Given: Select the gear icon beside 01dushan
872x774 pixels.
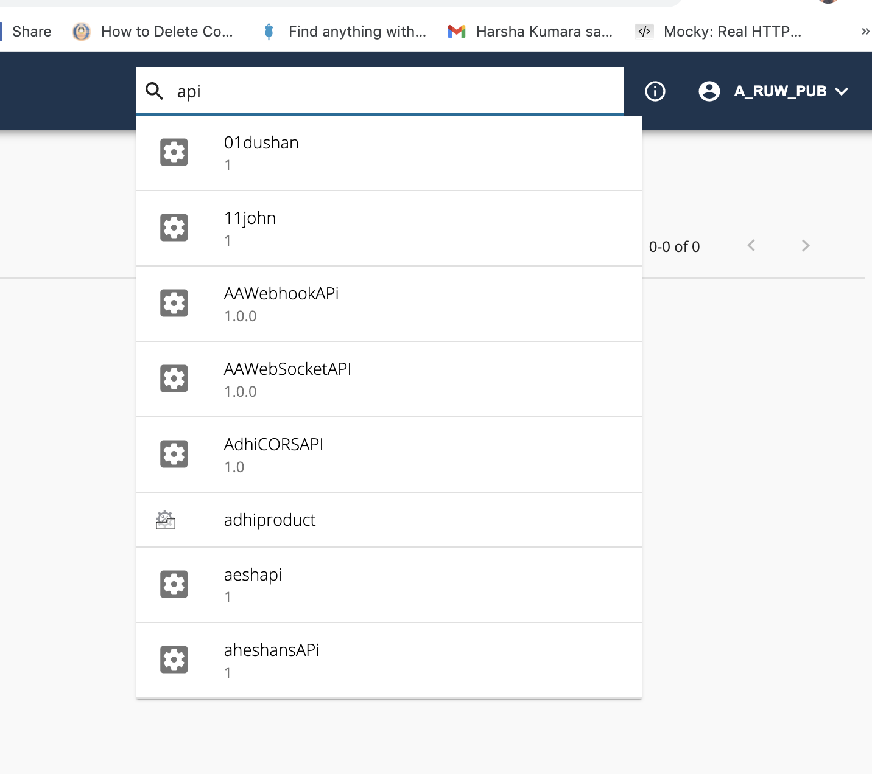Looking at the screenshot, I should (174, 152).
